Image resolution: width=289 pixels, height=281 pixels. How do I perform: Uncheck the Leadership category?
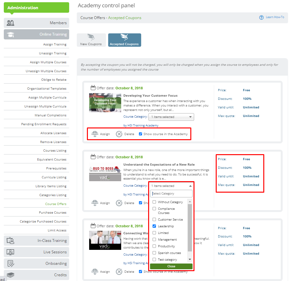[x=154, y=226]
